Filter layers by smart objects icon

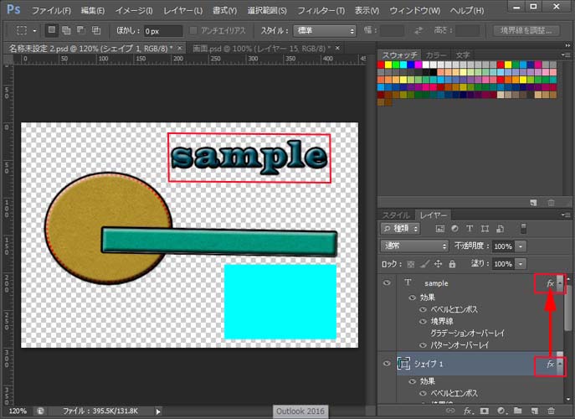click(500, 229)
